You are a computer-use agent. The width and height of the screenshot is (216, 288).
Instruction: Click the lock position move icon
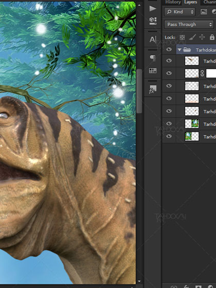click(202, 37)
